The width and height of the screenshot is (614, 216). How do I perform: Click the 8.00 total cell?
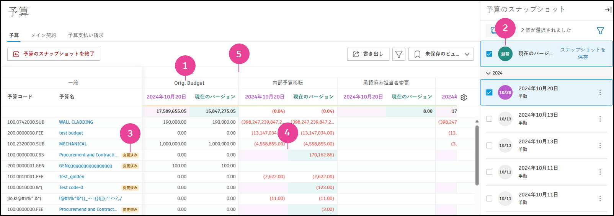click(428, 111)
